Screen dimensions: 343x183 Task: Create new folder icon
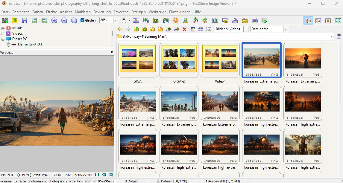(x=160, y=29)
